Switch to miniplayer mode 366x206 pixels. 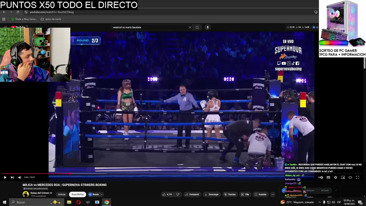pyautogui.click(x=343, y=177)
